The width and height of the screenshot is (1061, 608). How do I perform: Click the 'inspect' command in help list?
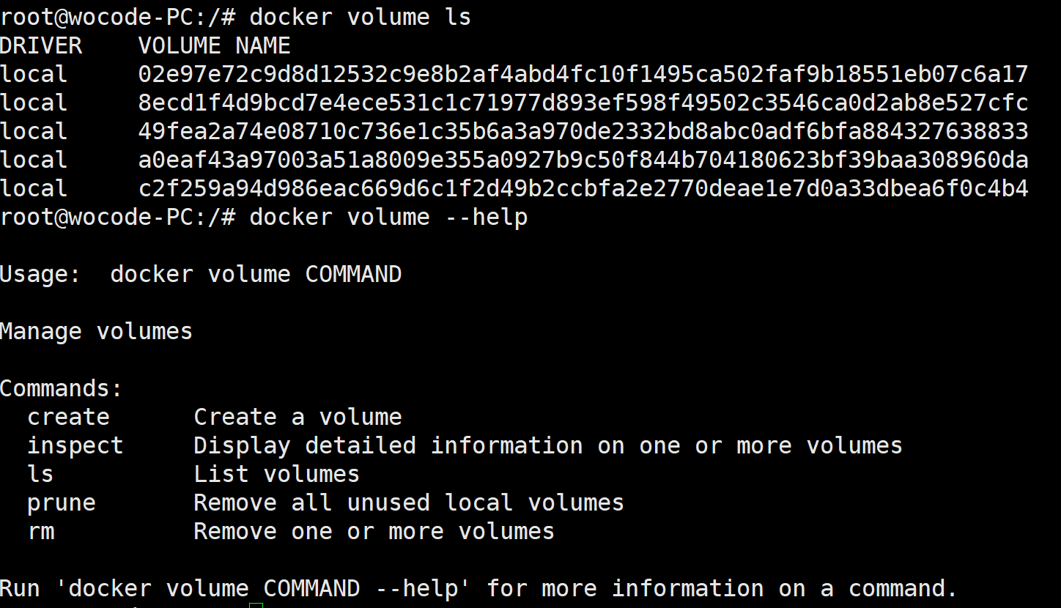[x=75, y=445]
